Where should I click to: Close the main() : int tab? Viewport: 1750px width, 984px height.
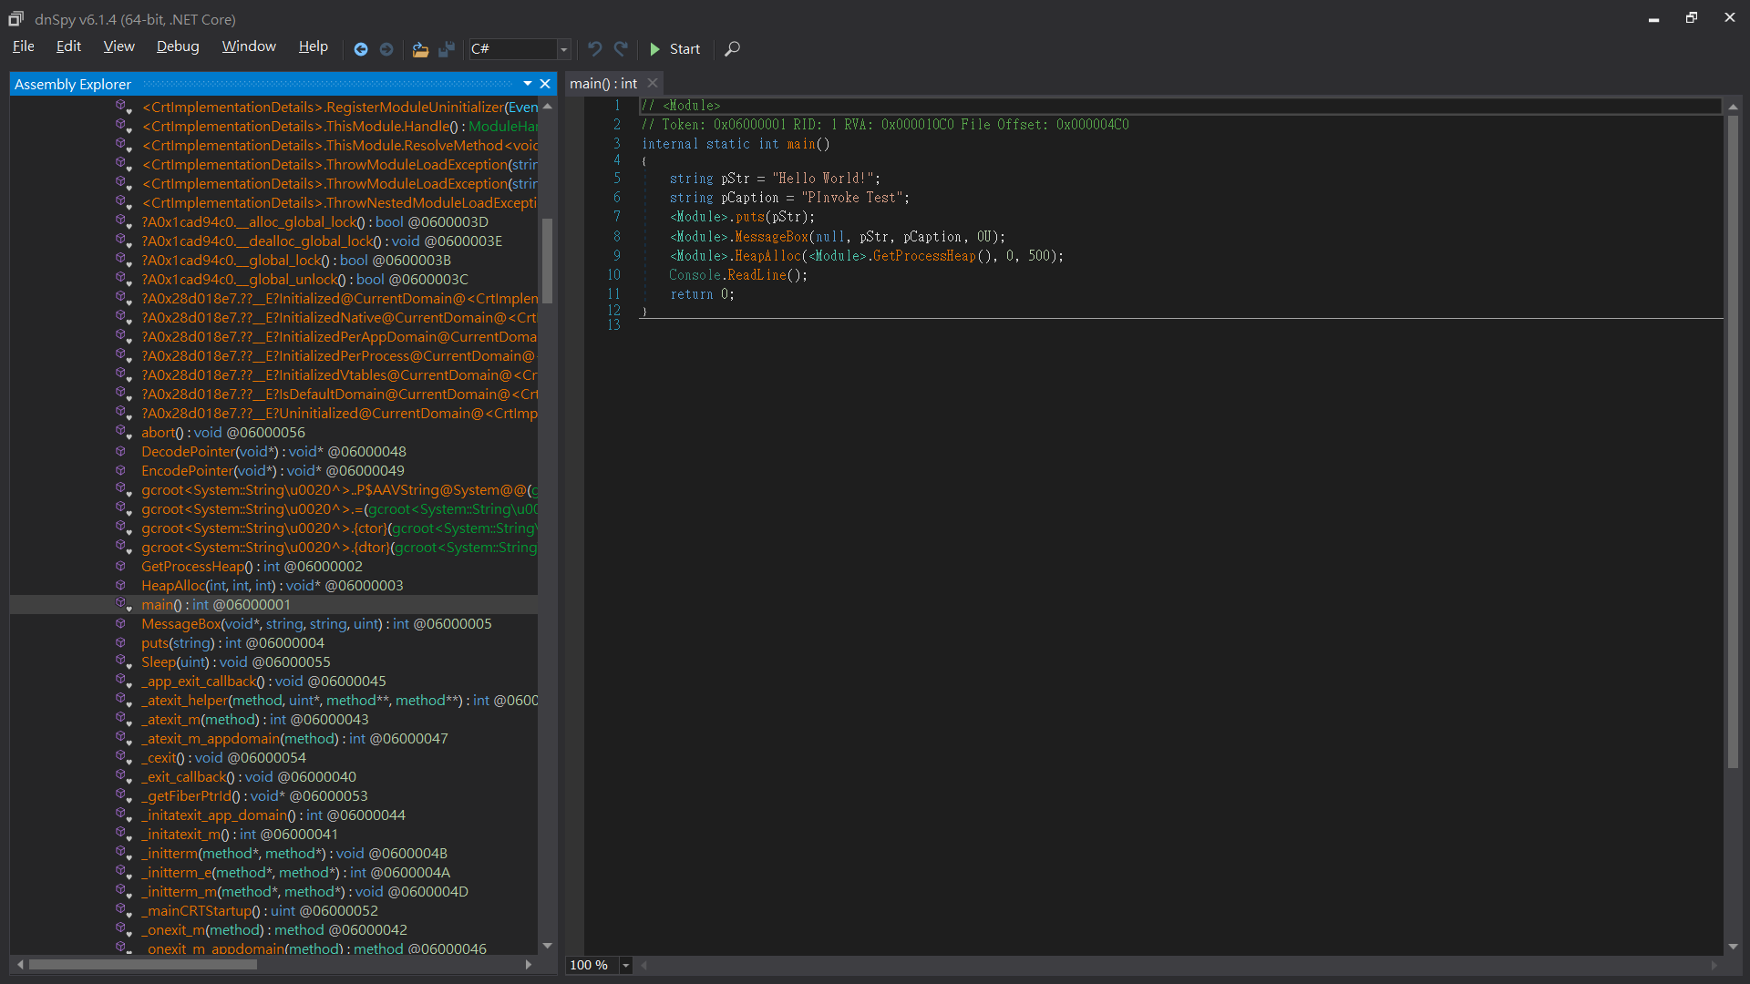coord(653,83)
